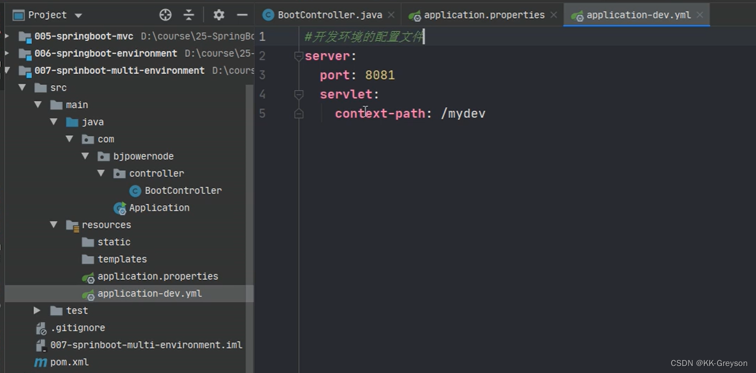Image resolution: width=756 pixels, height=373 pixels.
Task: Collapse the bjpowernode package arrow
Action: pyautogui.click(x=85, y=156)
